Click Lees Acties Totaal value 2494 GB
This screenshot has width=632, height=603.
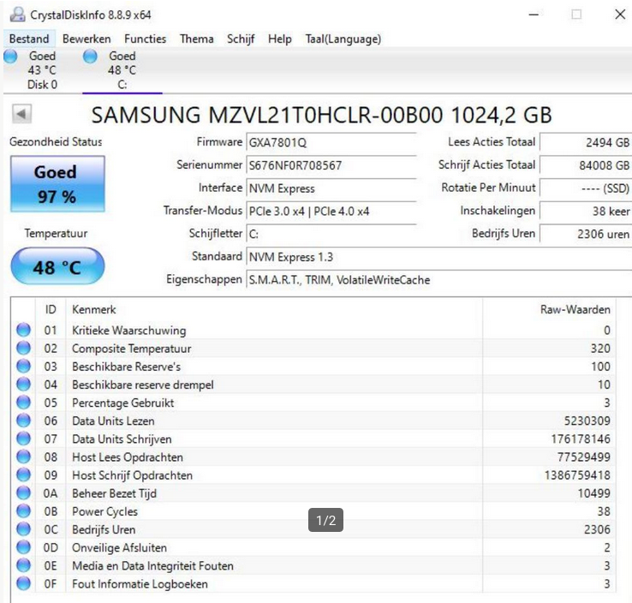pyautogui.click(x=586, y=142)
